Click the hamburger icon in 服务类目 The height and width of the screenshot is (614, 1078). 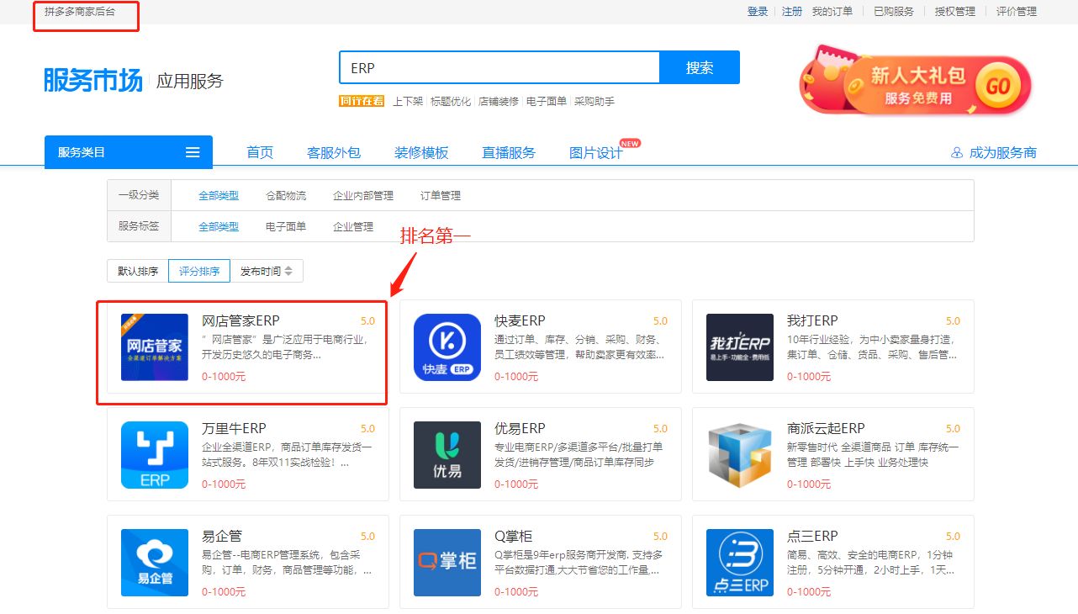tap(193, 152)
